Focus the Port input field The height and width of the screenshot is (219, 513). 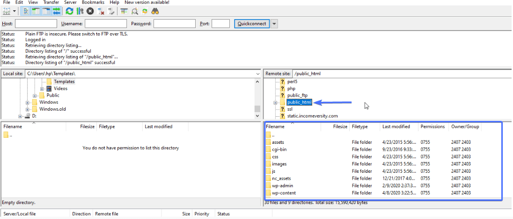[x=220, y=23]
